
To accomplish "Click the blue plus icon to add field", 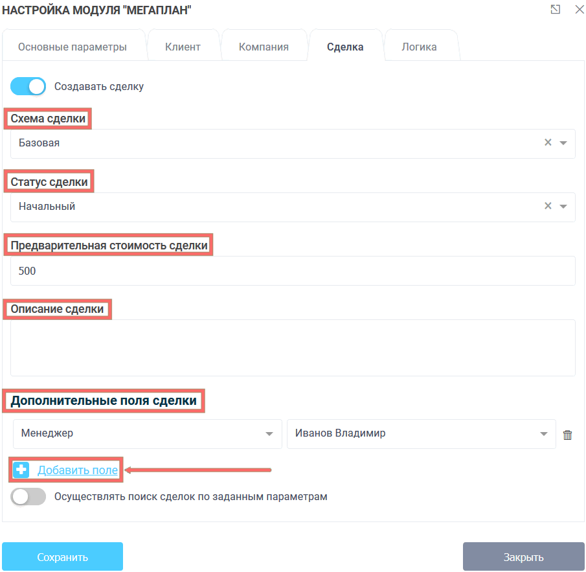I will click(21, 470).
